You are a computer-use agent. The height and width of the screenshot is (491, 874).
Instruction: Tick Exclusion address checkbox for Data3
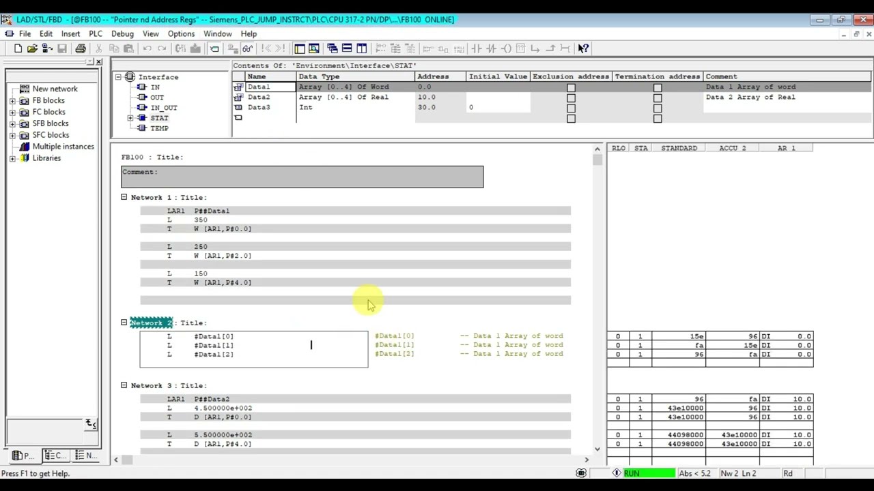click(571, 108)
